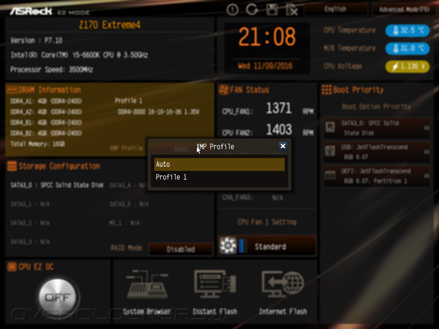Launch Internet Flash utility
This screenshot has width=439, height=329.
pos(283,292)
